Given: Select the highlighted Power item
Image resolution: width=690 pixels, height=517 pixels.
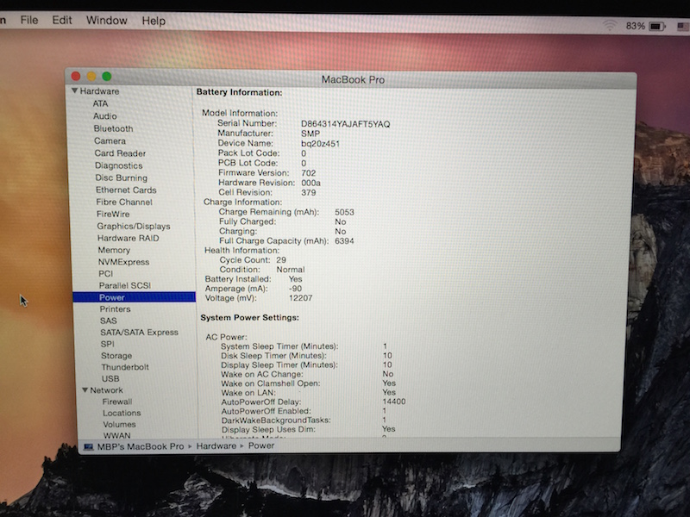Looking at the screenshot, I should (x=135, y=297).
